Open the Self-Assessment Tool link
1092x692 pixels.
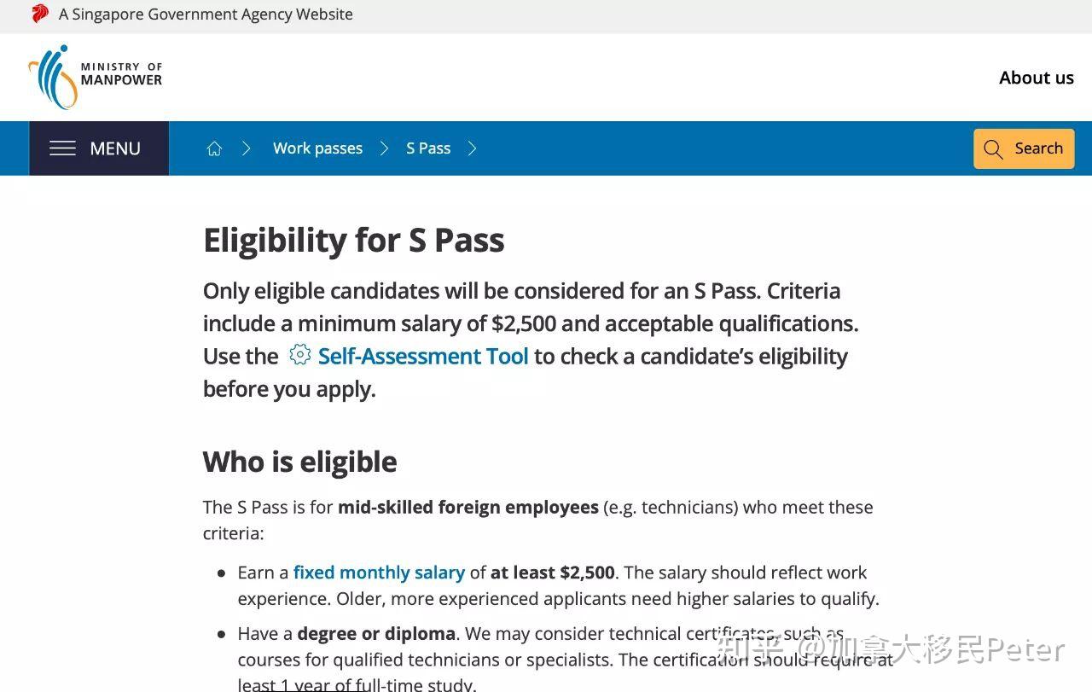coord(423,356)
